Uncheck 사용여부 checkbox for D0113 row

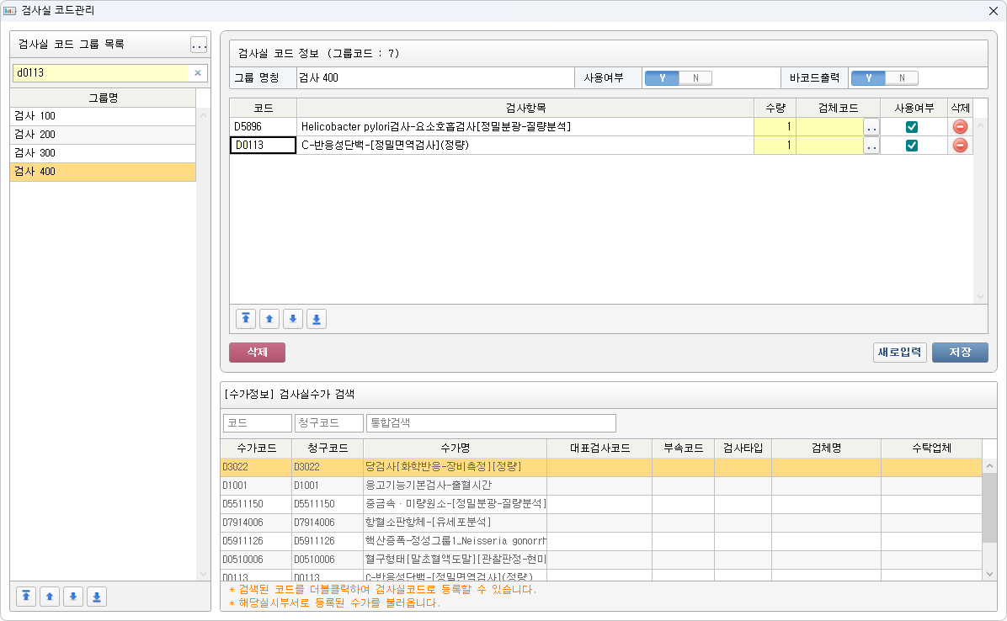click(912, 146)
